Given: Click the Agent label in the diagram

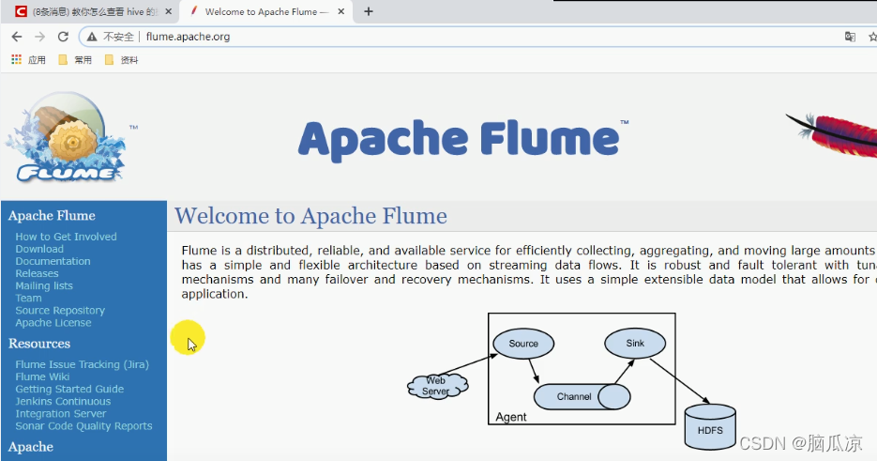Looking at the screenshot, I should (x=510, y=417).
